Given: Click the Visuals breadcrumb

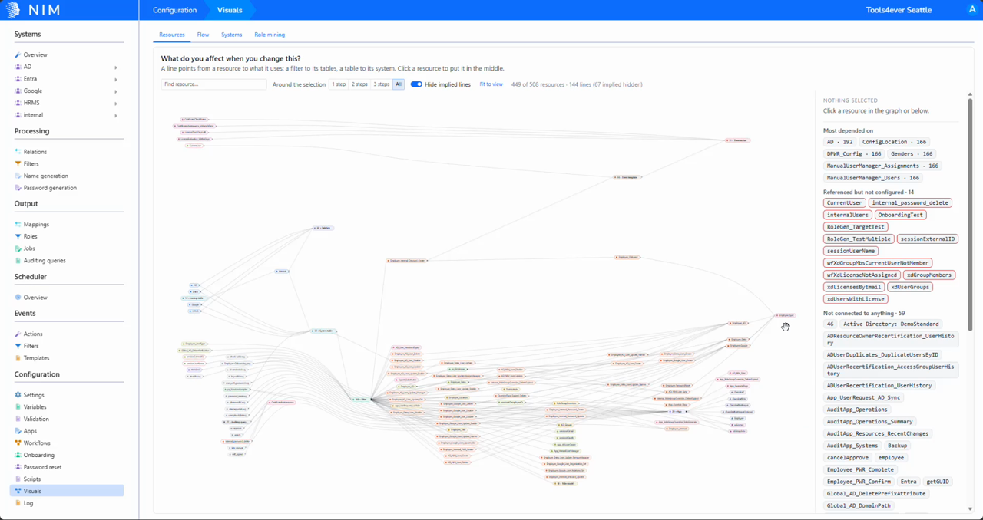Looking at the screenshot, I should pos(230,10).
